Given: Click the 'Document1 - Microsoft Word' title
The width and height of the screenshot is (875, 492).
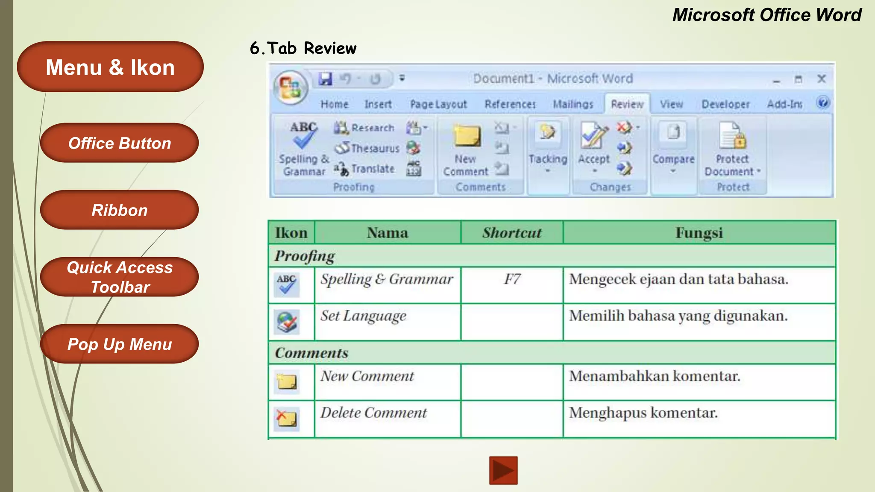Looking at the screenshot, I should click(553, 79).
